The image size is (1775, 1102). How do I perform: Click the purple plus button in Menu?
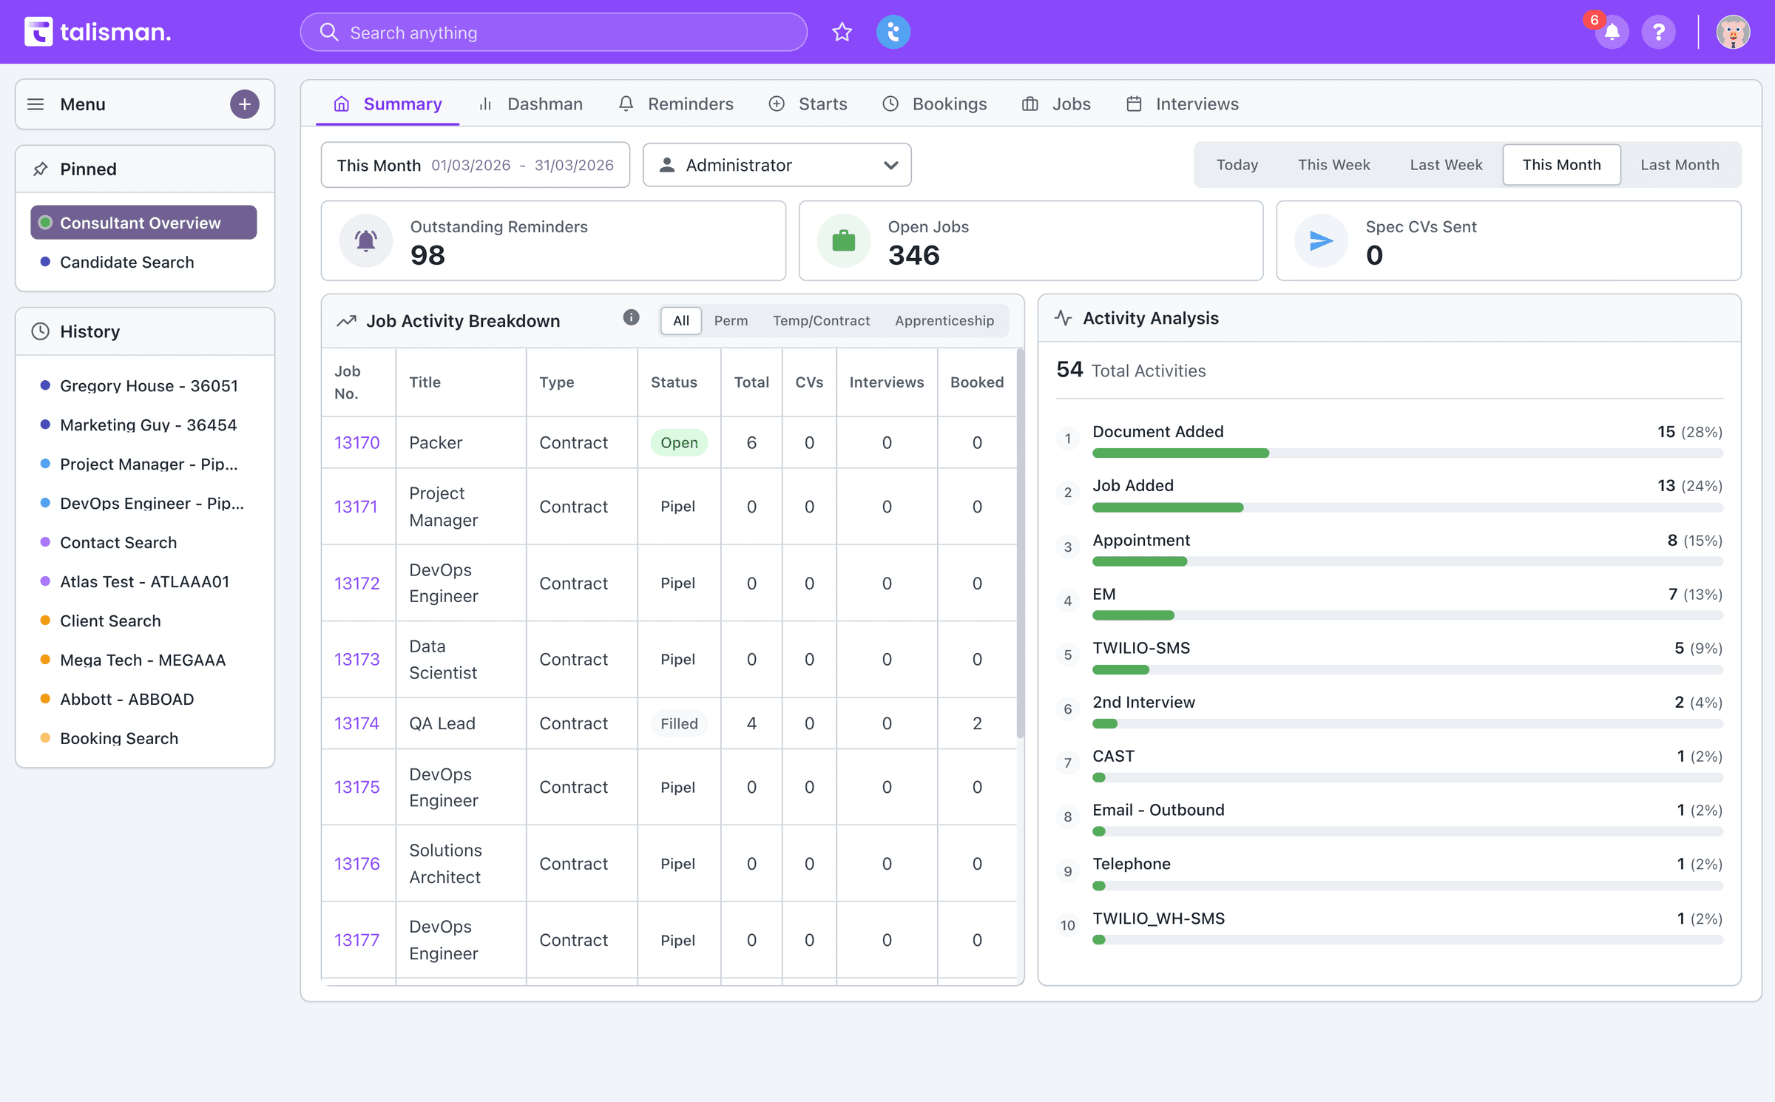pyautogui.click(x=245, y=104)
